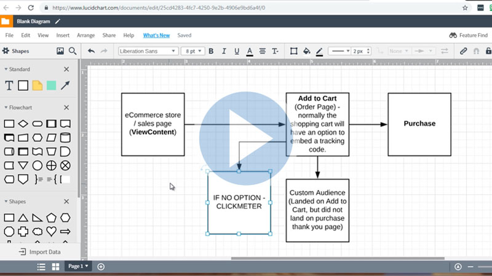Open the Liberation Sans font dropdown

click(x=148, y=51)
